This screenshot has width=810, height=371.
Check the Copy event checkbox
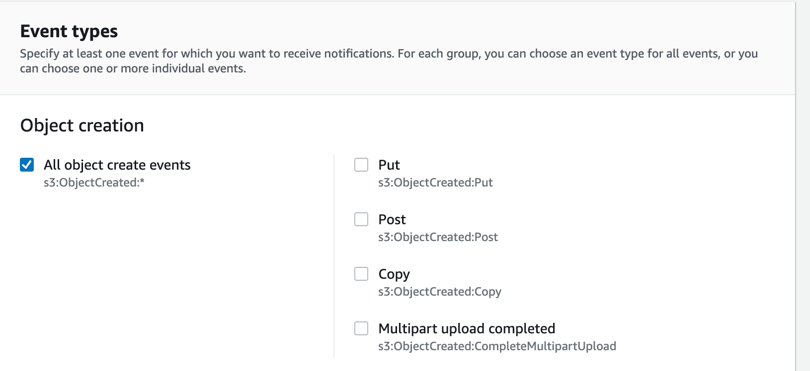point(361,274)
